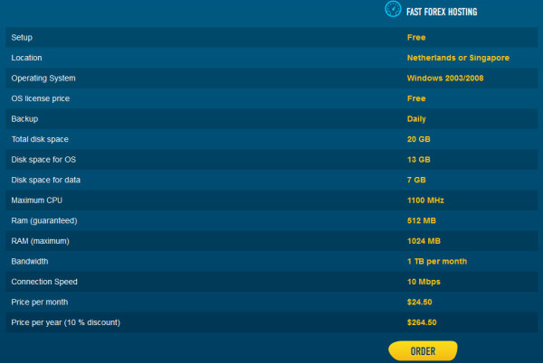
Task: Click the '20 GB' value
Action: [419, 139]
